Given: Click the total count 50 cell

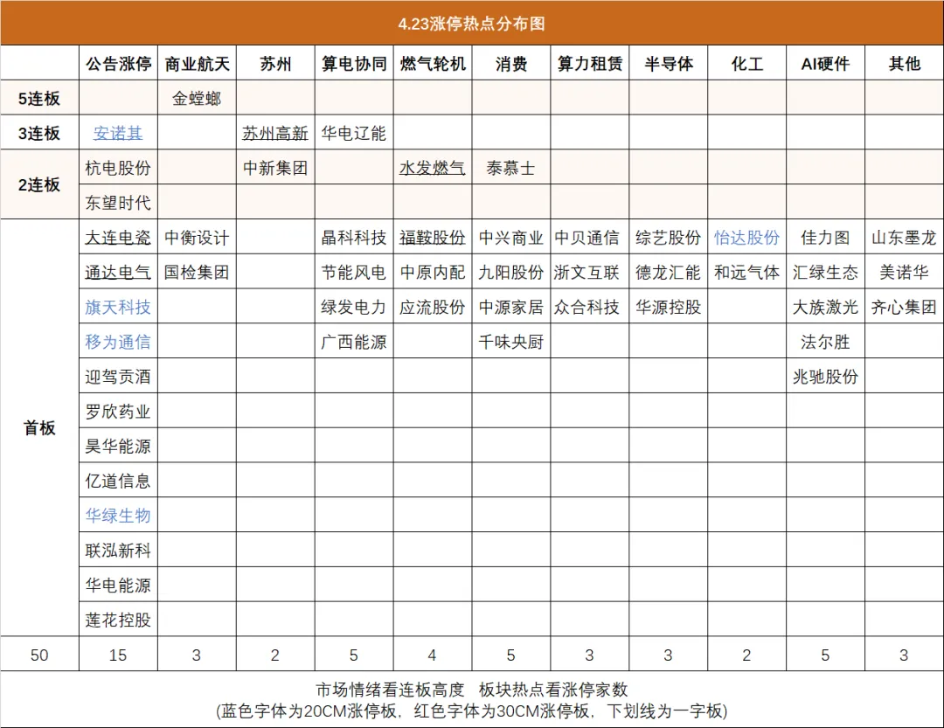Looking at the screenshot, I should coord(39,655).
